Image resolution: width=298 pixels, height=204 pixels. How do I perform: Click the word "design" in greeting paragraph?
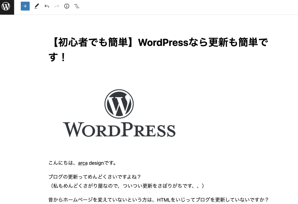[x=96, y=163]
